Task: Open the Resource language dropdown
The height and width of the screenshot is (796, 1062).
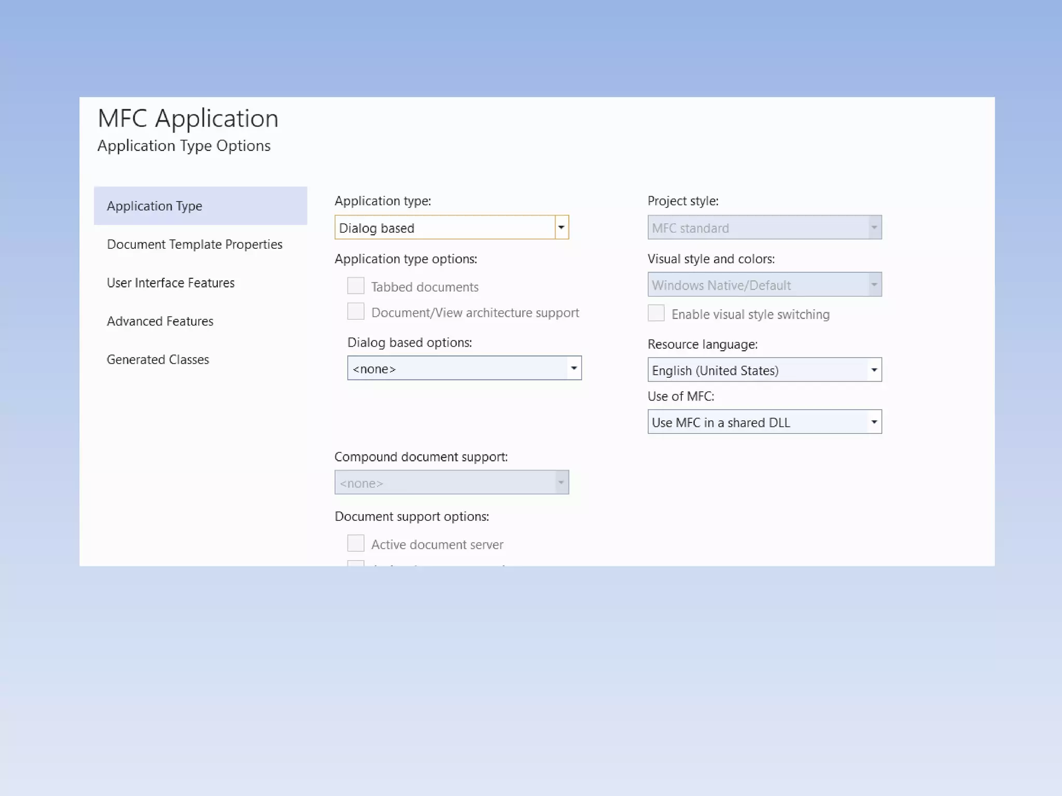Action: pos(874,370)
